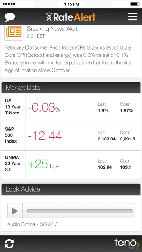Tap the February CPI news text
This screenshot has height=252, width=142.
pyautogui.click(x=68, y=59)
